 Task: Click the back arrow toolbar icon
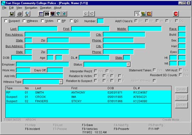(86, 14)
